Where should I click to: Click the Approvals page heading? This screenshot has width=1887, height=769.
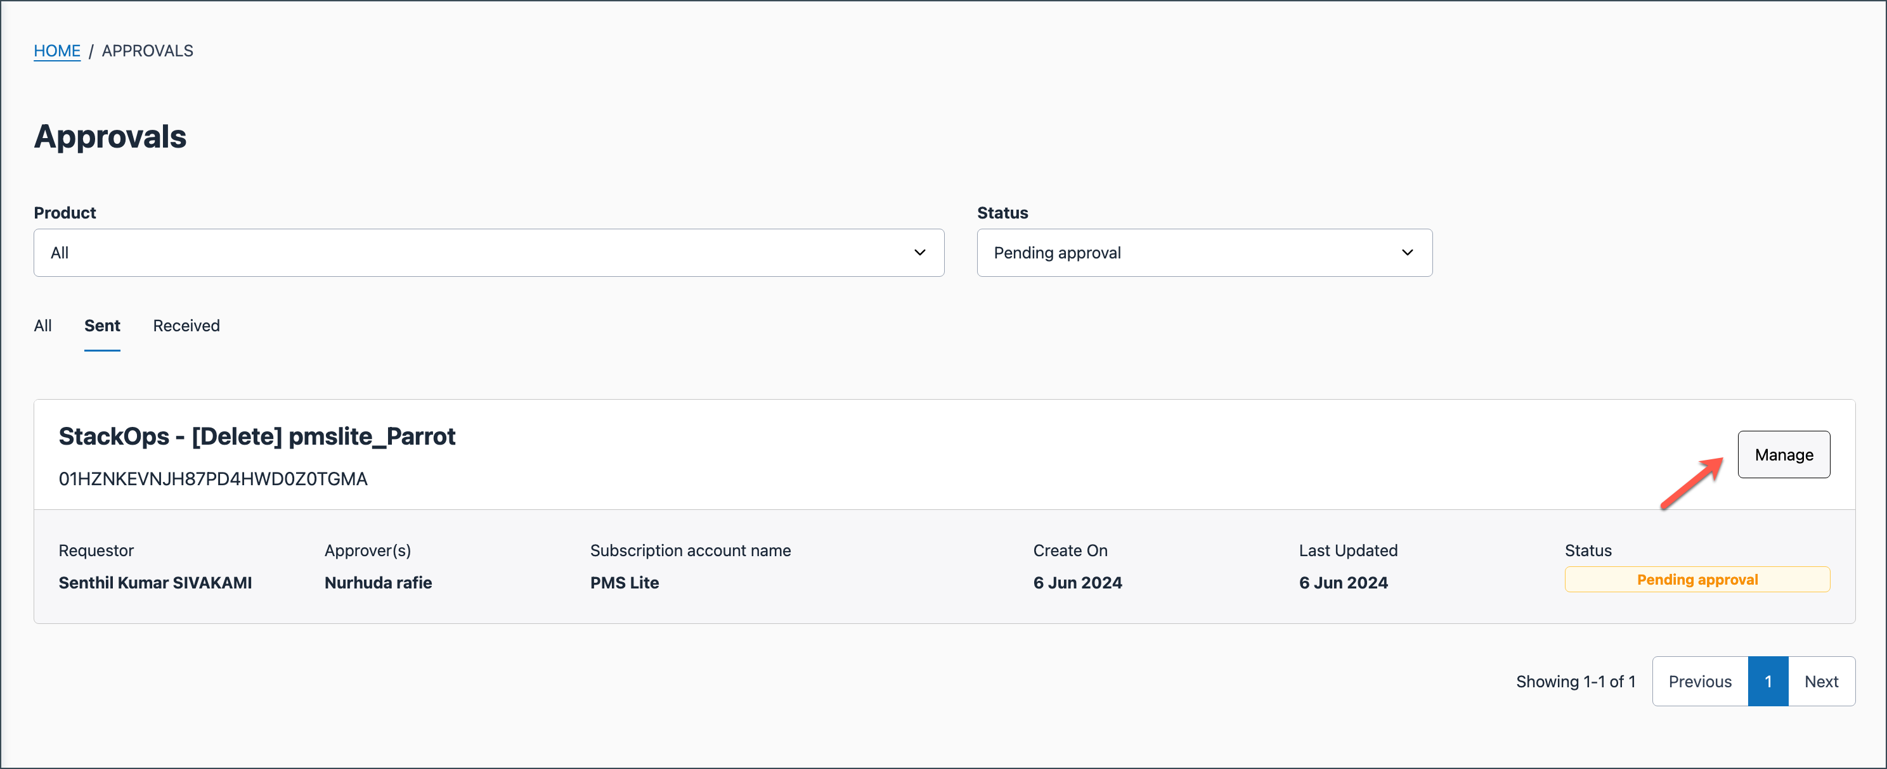pos(110,136)
